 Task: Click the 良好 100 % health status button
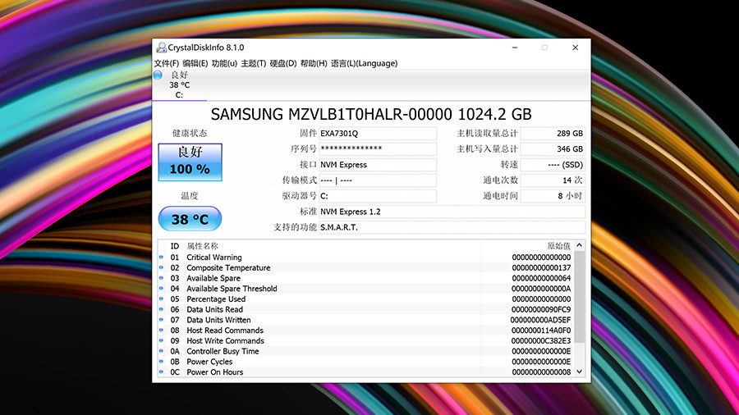[190, 162]
